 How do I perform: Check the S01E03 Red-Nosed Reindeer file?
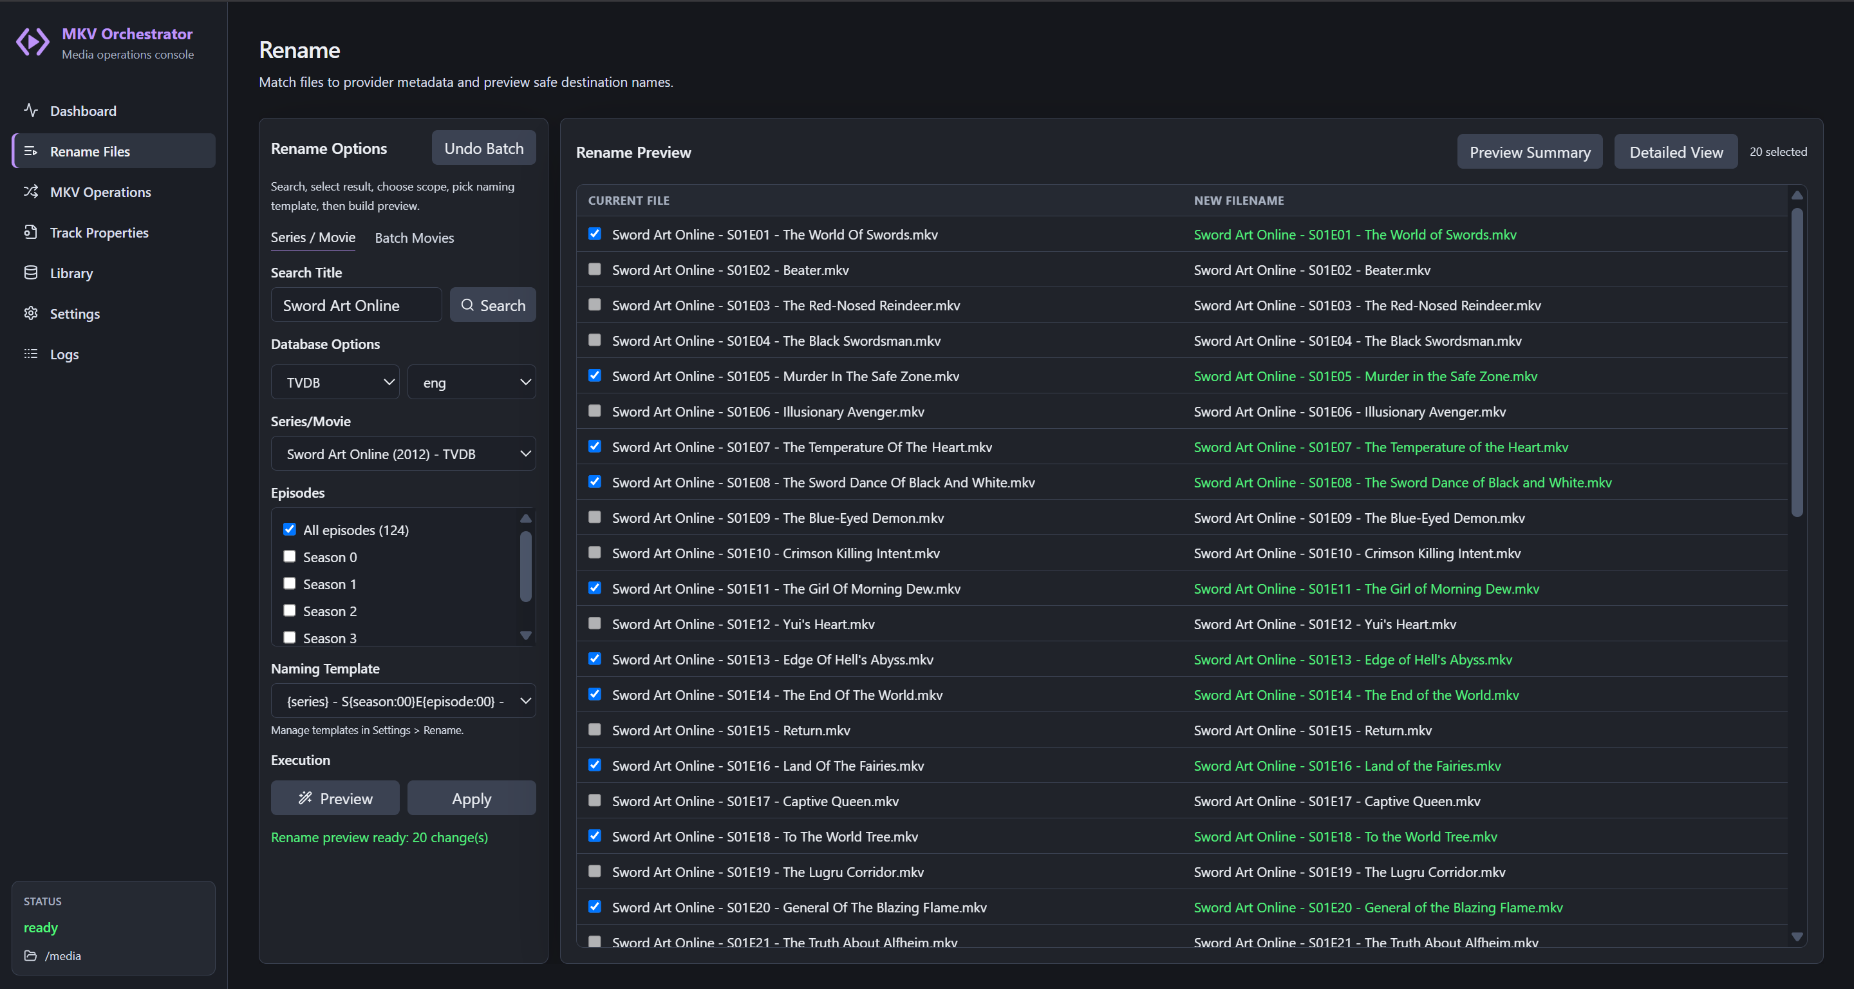tap(594, 305)
